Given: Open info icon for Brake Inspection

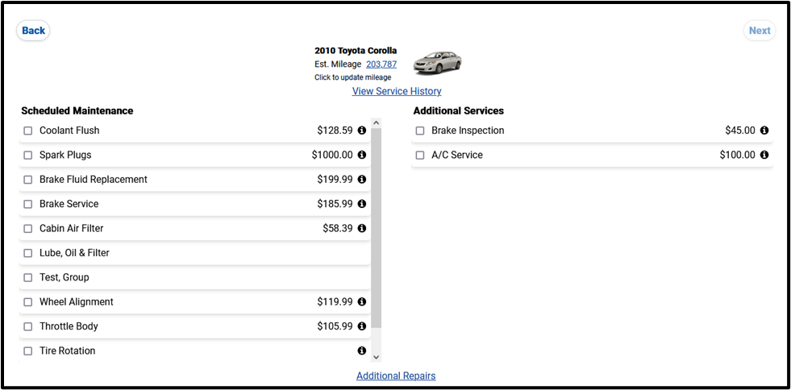Looking at the screenshot, I should coord(764,131).
